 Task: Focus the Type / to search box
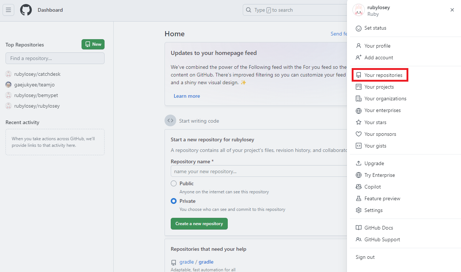coord(295,10)
